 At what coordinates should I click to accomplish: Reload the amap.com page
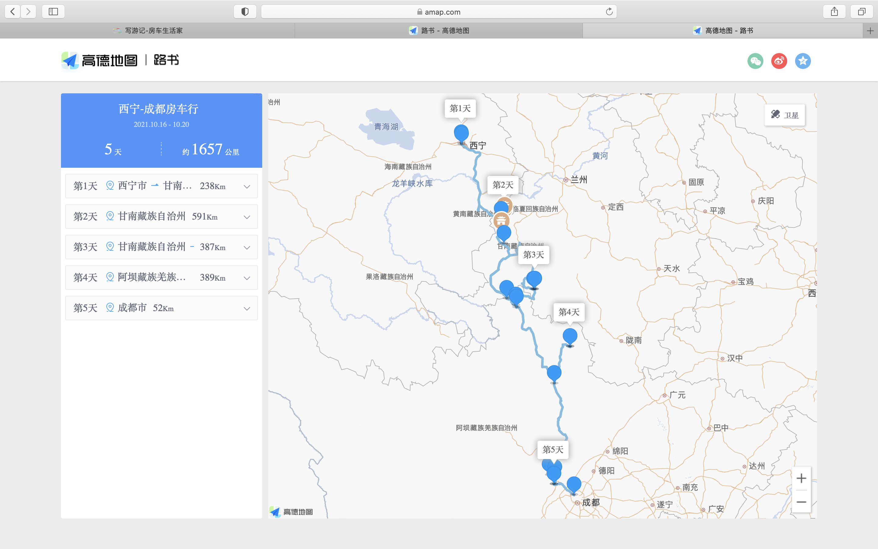[x=609, y=12]
